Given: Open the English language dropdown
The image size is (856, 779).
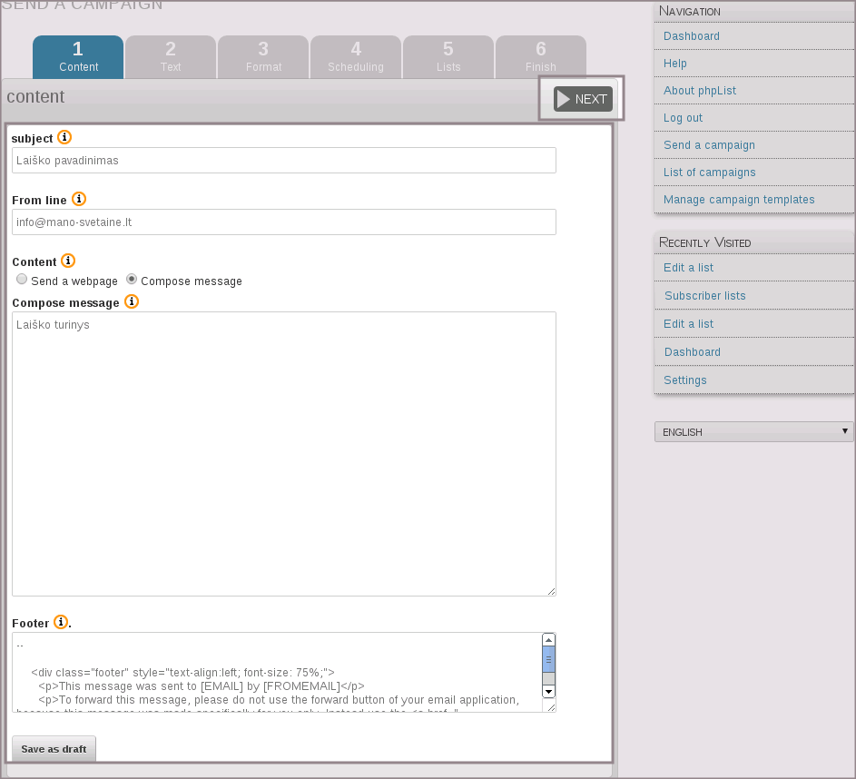Looking at the screenshot, I should pos(753,432).
